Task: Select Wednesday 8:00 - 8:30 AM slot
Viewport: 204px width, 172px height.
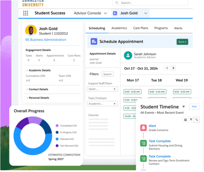Action: (x=182, y=92)
